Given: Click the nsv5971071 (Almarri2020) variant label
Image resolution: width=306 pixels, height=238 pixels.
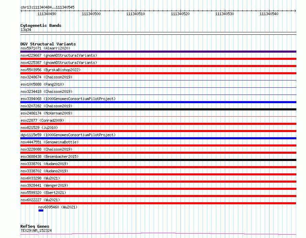Looking at the screenshot, I should [x=45, y=48].
